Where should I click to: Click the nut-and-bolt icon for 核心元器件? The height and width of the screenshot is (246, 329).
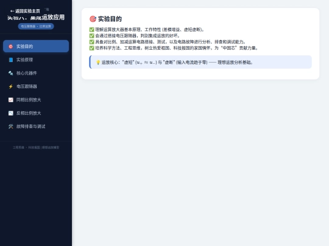(x=11, y=73)
